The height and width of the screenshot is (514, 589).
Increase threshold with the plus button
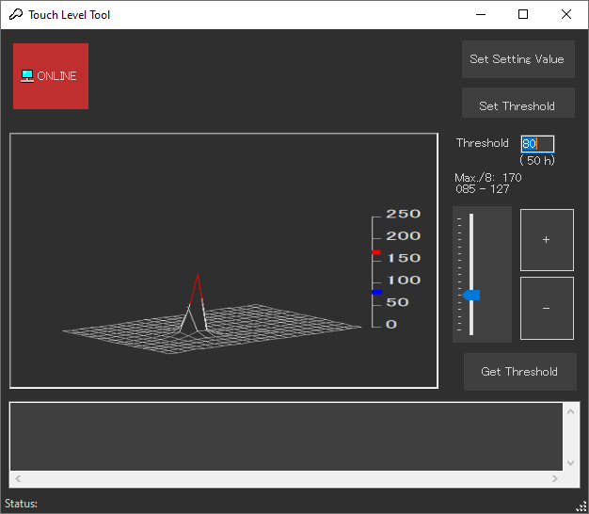coord(547,240)
